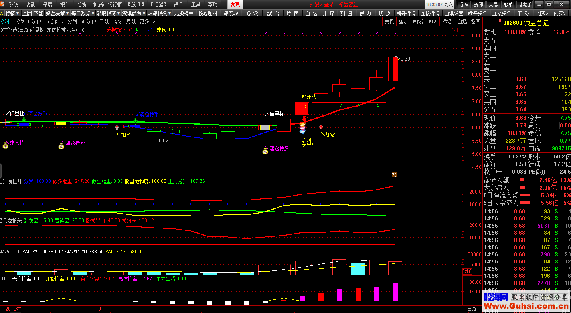Click the large red candlestick at 8.68
571x313 pixels.
[x=395, y=69]
